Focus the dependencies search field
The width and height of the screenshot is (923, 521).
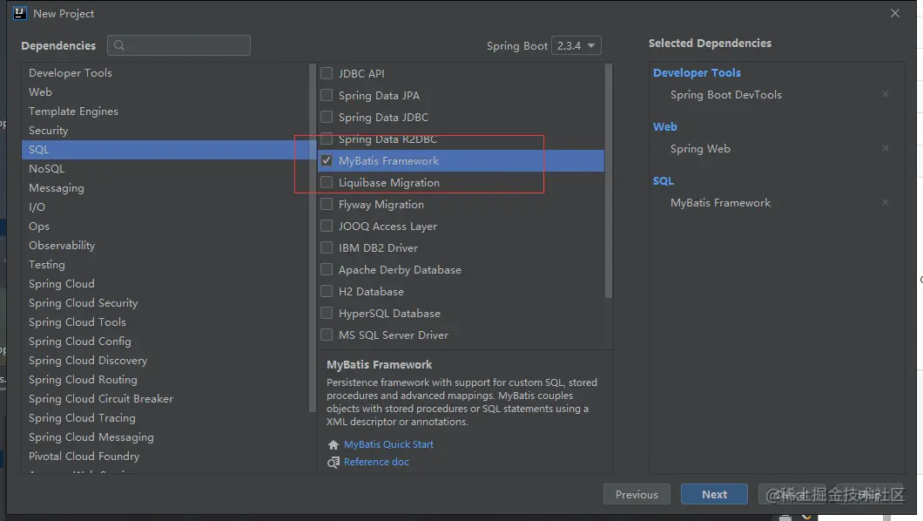pyautogui.click(x=179, y=45)
